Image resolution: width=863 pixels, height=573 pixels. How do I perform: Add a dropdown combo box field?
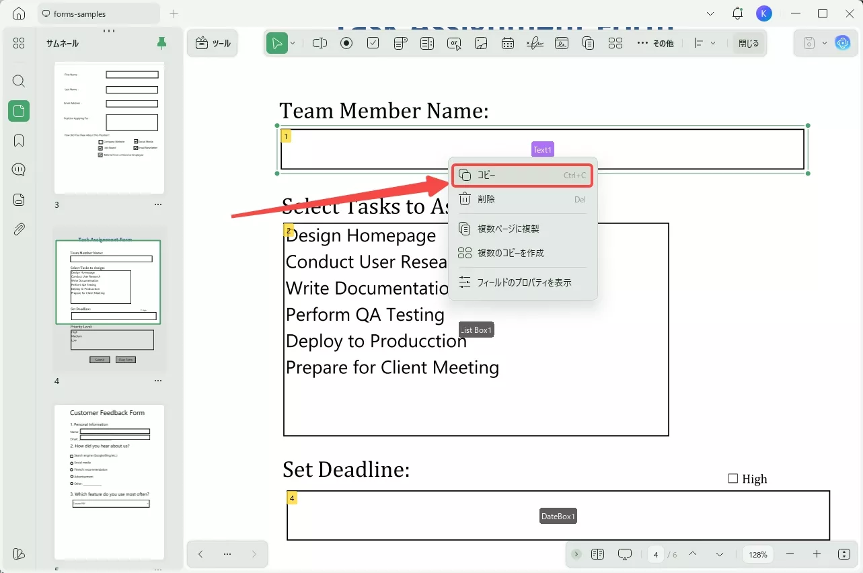tap(400, 43)
